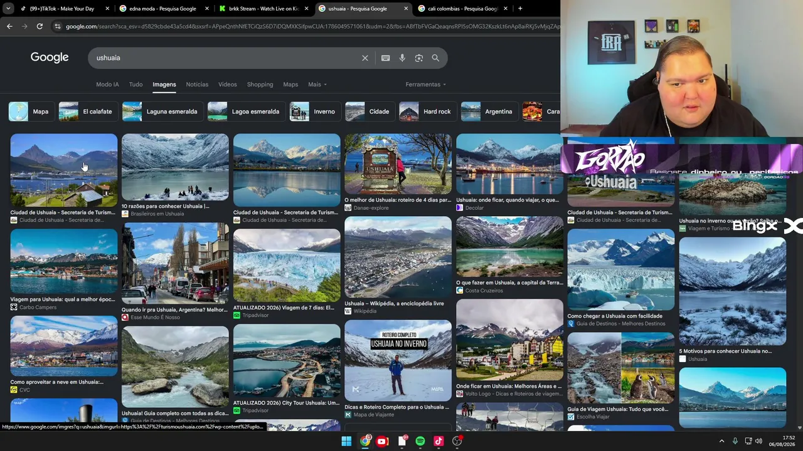This screenshot has height=451, width=803.
Task: Open TikTok app in the taskbar
Action: tap(439, 442)
